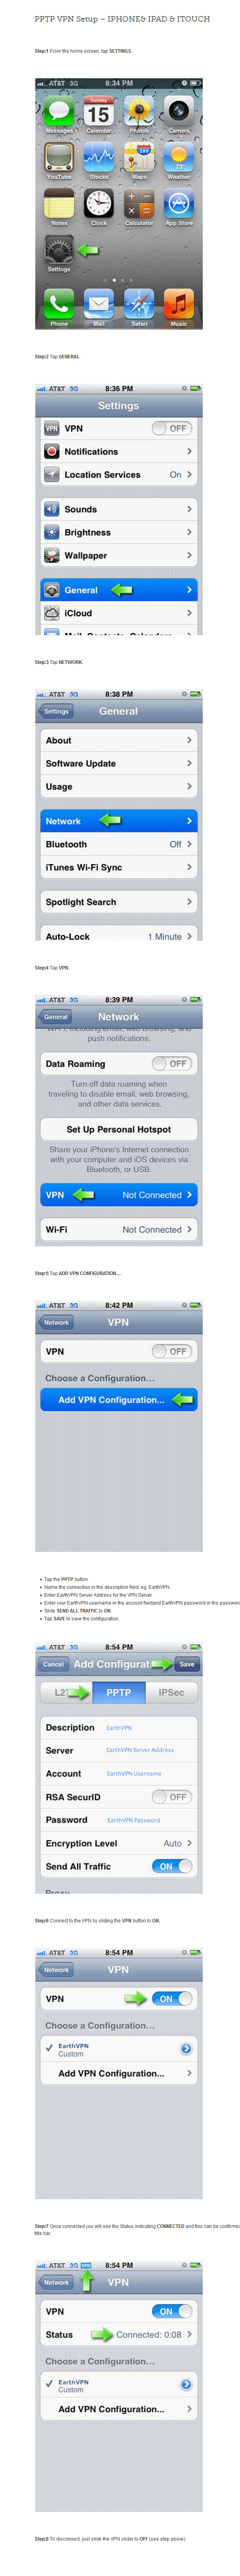Tap Save on Add Configuration screen
Image resolution: width=240 pixels, height=2576 pixels.
[x=186, y=1664]
